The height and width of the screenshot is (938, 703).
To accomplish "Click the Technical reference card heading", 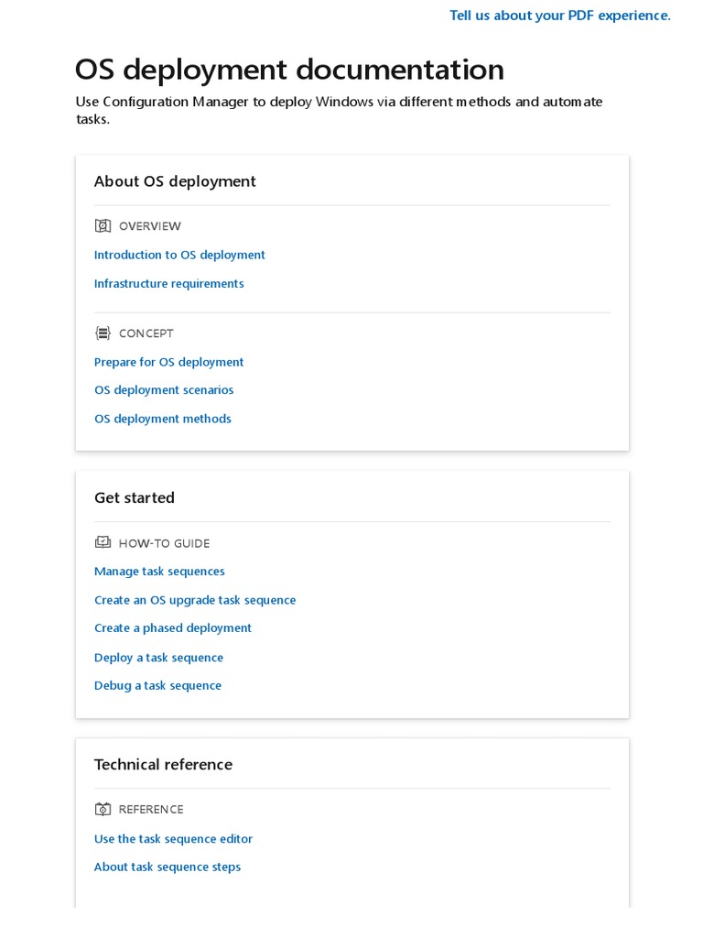I will (x=163, y=765).
